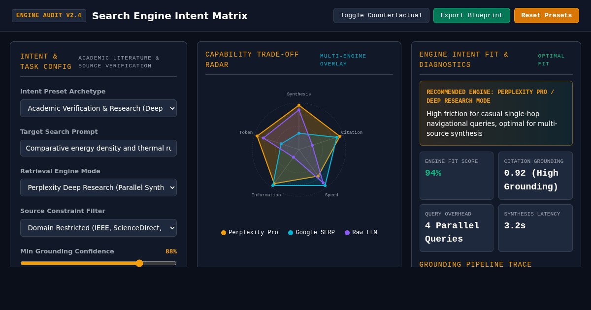Screen dimensions: 591x310
Task: Click the Information radar axis label
Action: coord(266,195)
